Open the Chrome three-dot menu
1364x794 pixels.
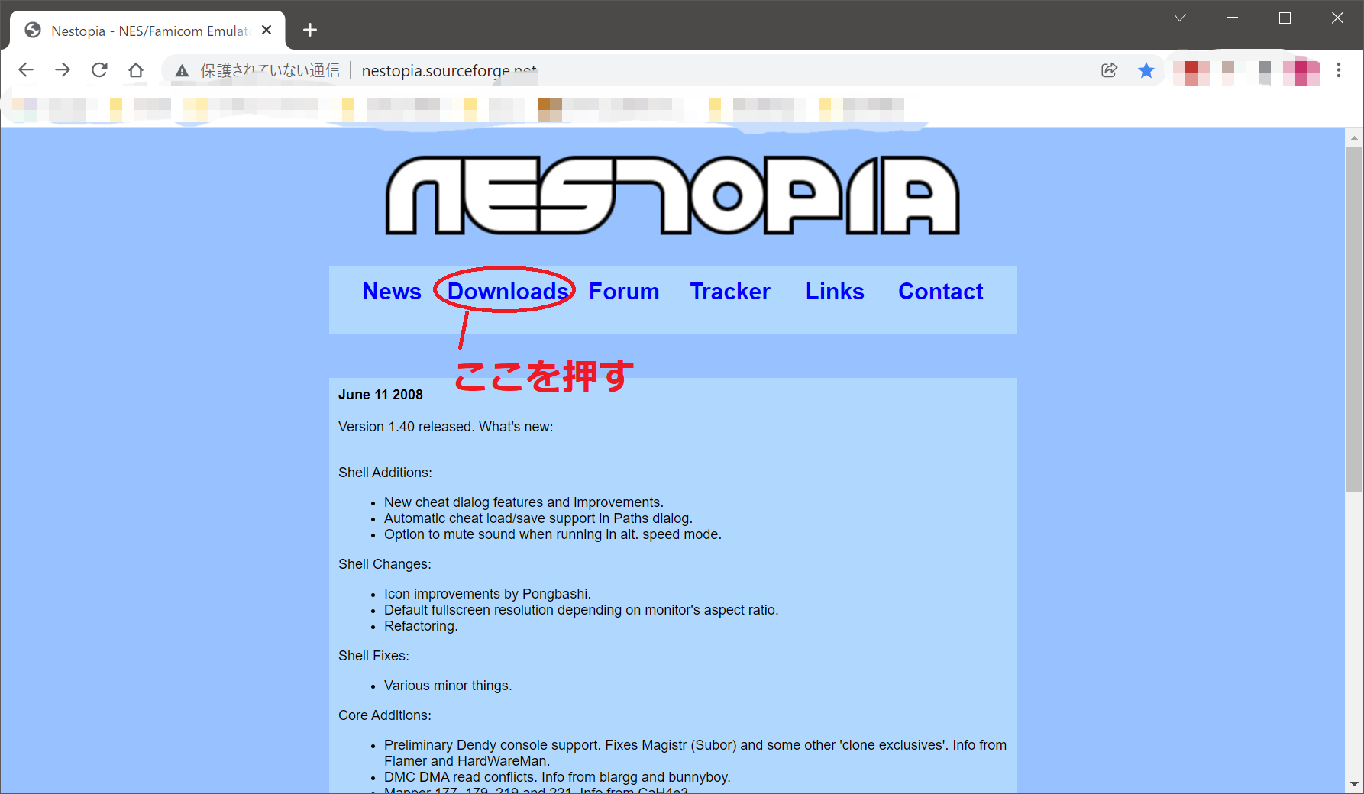(1339, 70)
